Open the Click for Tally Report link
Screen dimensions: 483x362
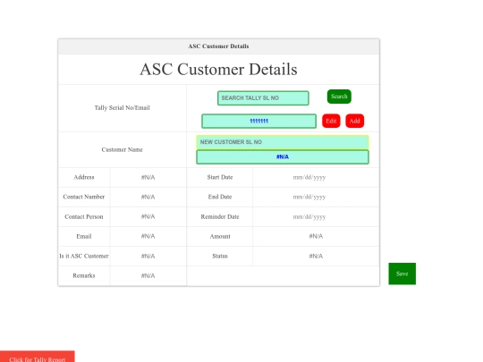click(37, 358)
